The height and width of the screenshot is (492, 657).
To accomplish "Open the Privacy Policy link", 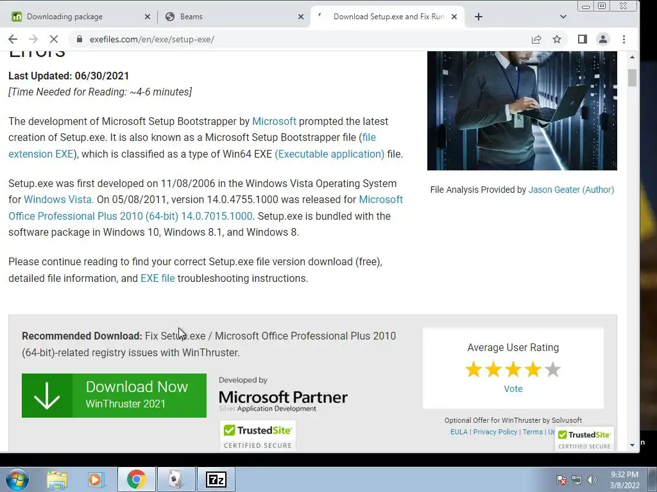I will click(495, 432).
